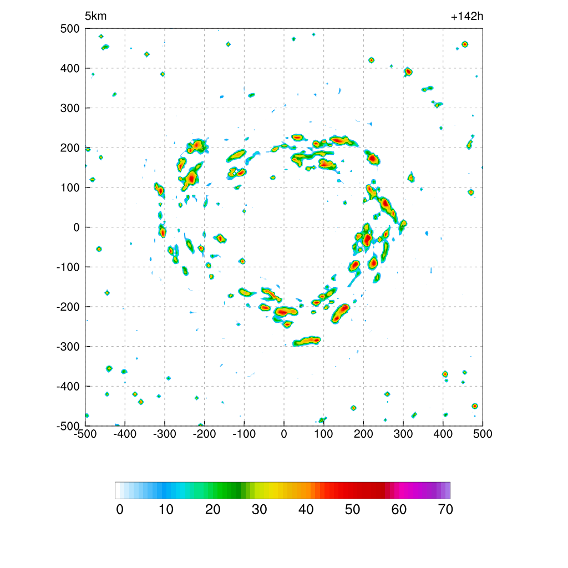Click the x-axis tick label '100'

point(323,434)
